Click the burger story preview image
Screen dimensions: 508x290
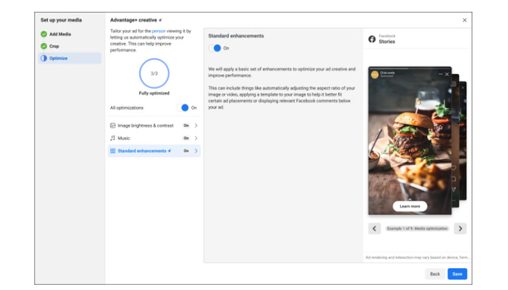(x=410, y=141)
